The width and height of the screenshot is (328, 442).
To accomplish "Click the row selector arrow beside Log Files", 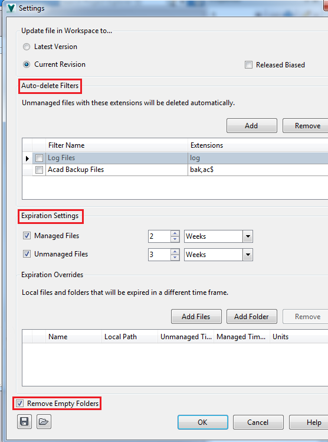I will [x=27, y=158].
